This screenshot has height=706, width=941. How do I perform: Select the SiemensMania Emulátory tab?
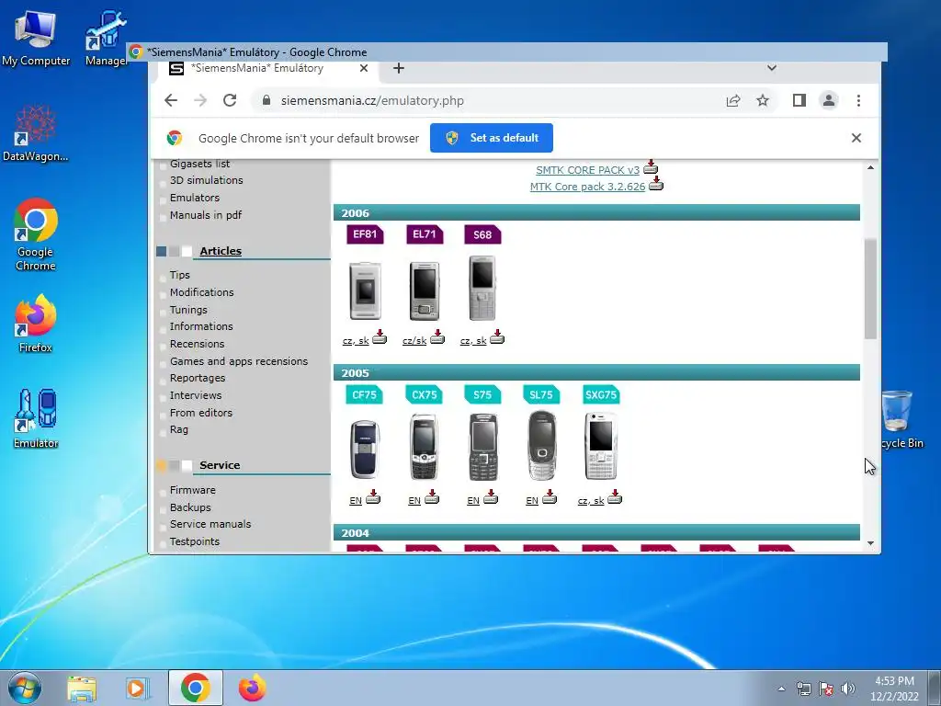[x=268, y=68]
